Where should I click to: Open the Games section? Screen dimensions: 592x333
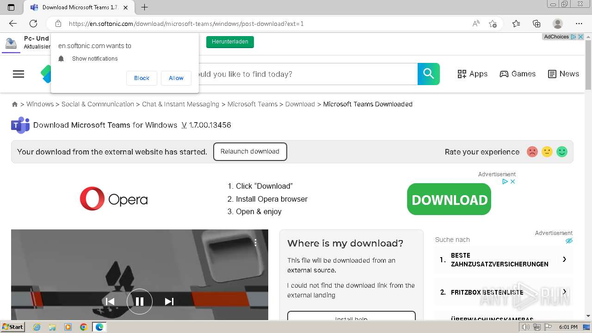click(x=518, y=74)
